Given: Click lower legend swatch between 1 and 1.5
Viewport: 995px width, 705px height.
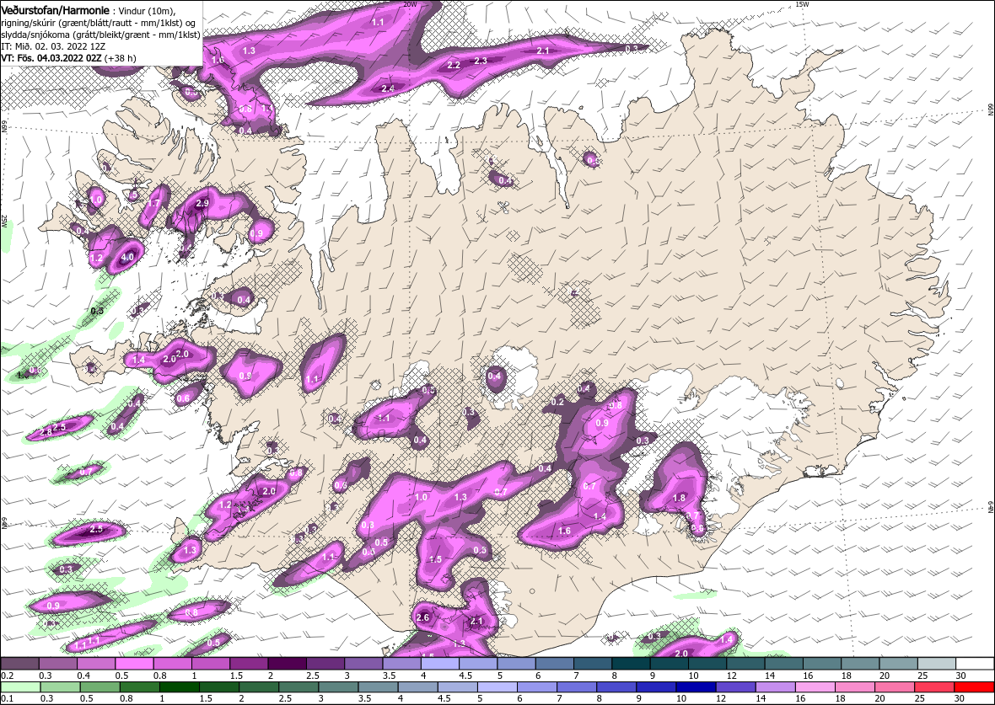Looking at the screenshot, I should 179,687.
